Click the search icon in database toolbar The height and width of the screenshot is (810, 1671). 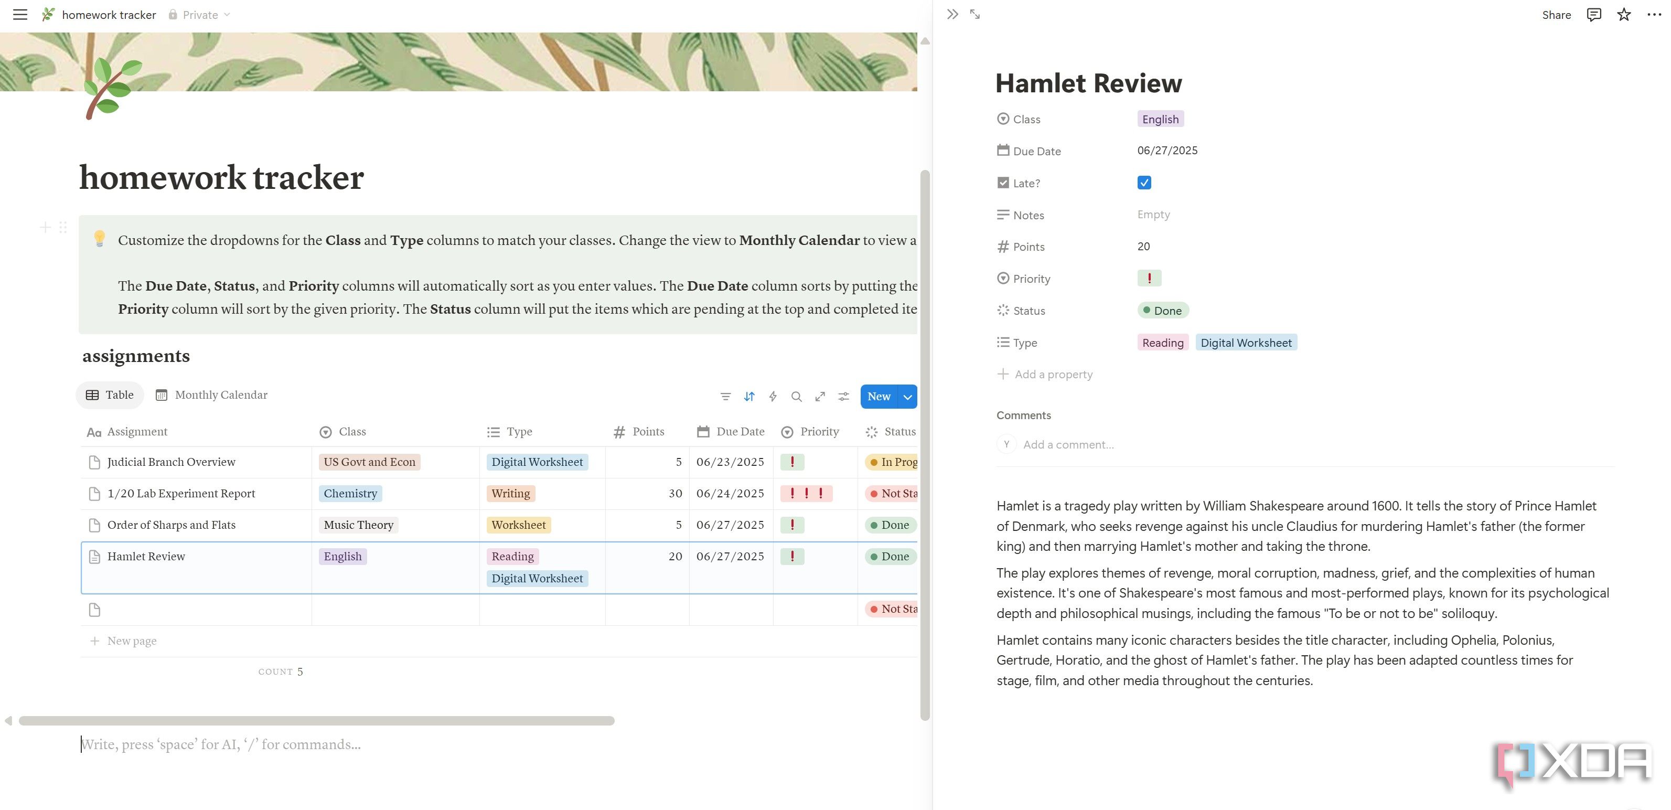796,396
